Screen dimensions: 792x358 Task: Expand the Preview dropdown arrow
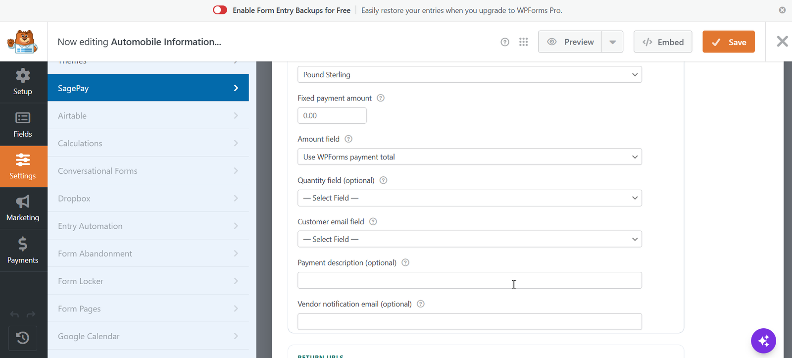(613, 42)
